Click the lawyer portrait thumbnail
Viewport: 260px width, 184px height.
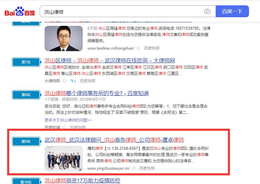[64, 38]
